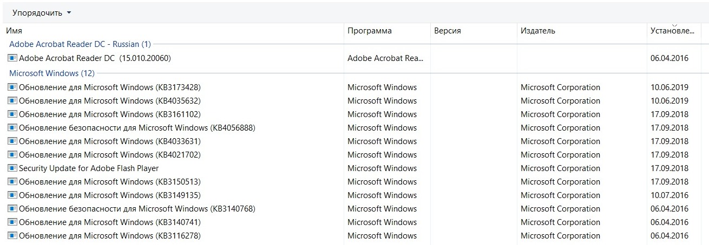This screenshot has width=709, height=245.
Task: Click Microsoft Windows program cell in KB3161102 row
Action: (382, 114)
